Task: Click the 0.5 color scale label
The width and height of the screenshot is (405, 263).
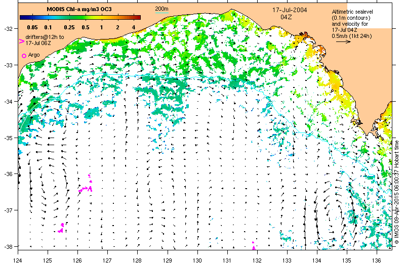Action: 86,27
